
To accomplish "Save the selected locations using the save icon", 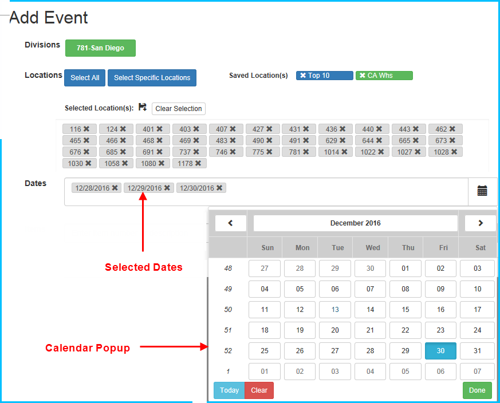I will coord(142,107).
